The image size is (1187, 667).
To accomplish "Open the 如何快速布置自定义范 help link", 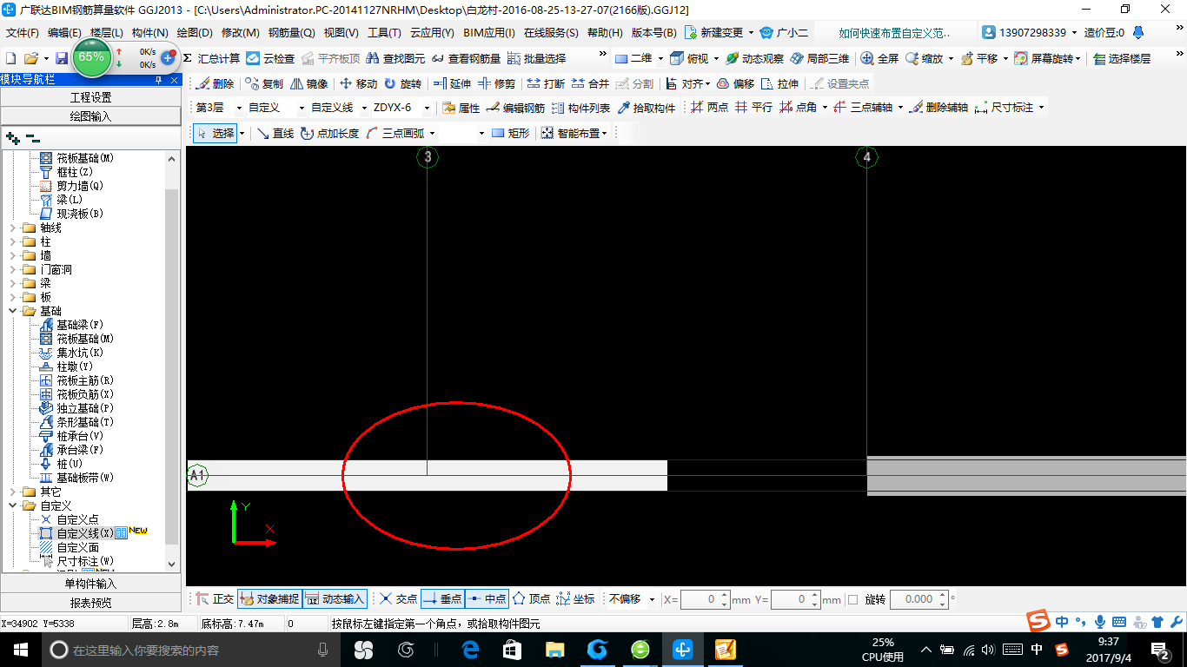I will (895, 33).
